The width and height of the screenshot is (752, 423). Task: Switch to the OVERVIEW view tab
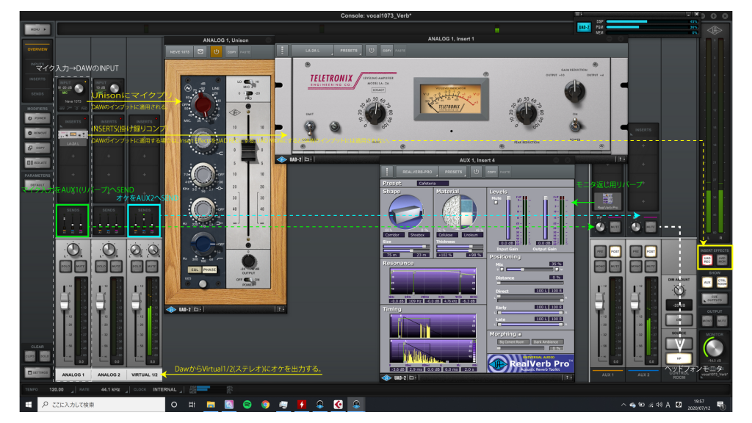click(x=37, y=49)
